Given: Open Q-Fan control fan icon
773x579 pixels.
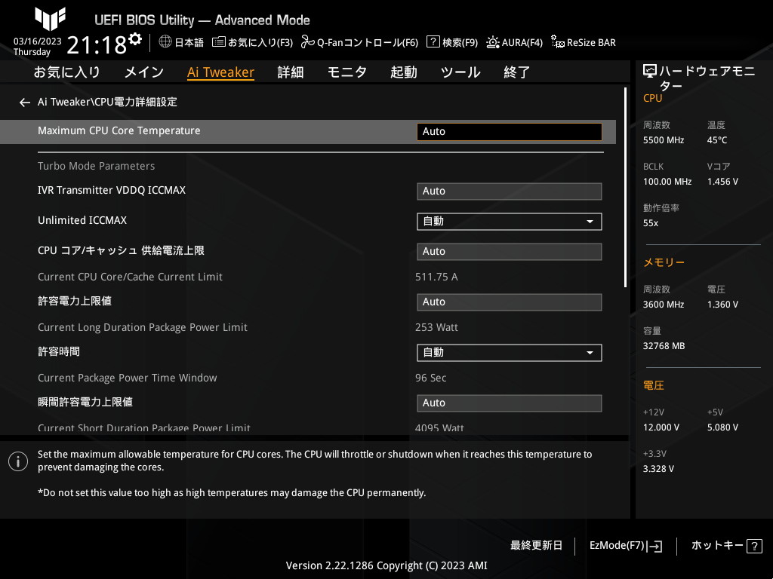Looking at the screenshot, I should 308,42.
